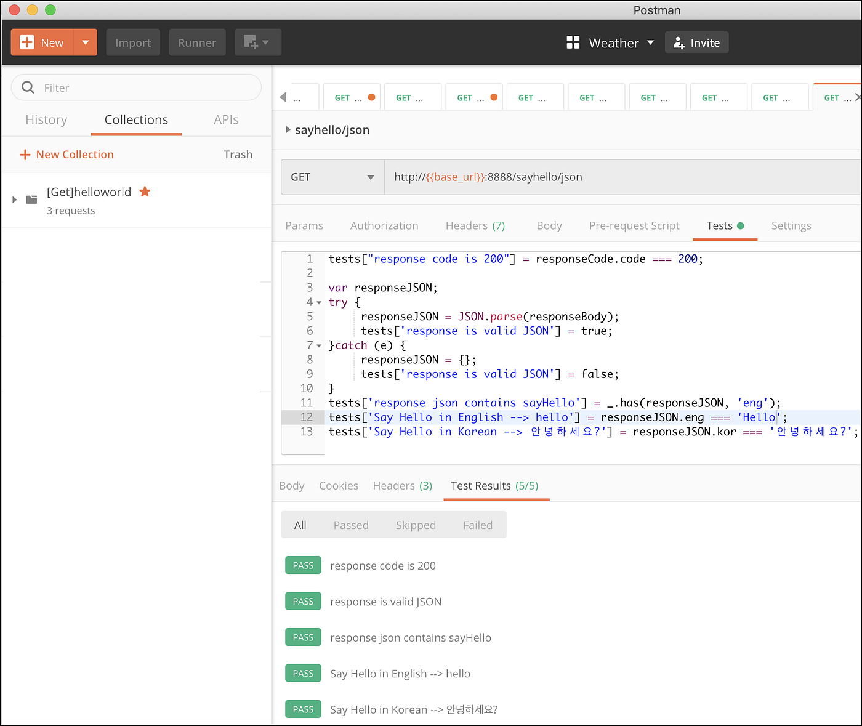Click the Import button
862x726 pixels.
(x=133, y=42)
